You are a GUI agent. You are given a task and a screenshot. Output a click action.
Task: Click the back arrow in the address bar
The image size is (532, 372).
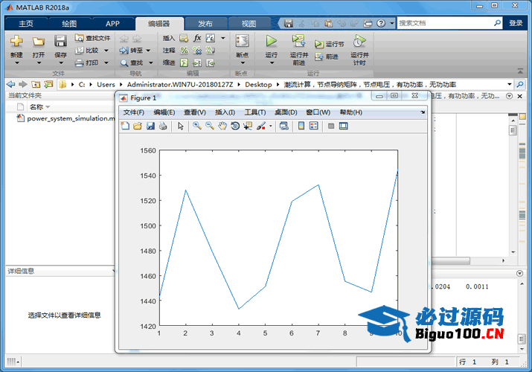[11, 84]
